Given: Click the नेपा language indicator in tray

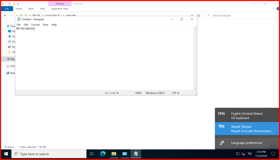Looking at the screenshot, I should click(250, 153).
